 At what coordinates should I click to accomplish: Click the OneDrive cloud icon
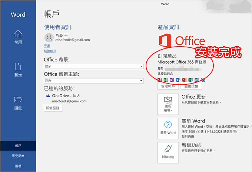point(48,96)
